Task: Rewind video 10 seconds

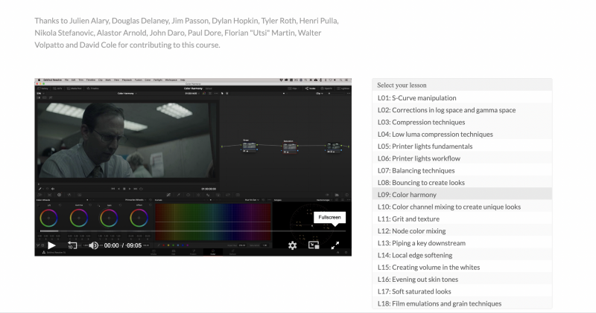Action: (72, 245)
